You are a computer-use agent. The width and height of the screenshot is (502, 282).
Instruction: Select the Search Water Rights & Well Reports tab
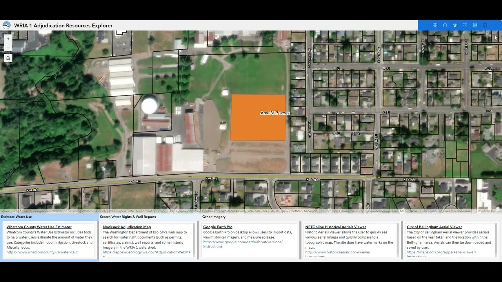pyautogui.click(x=128, y=217)
